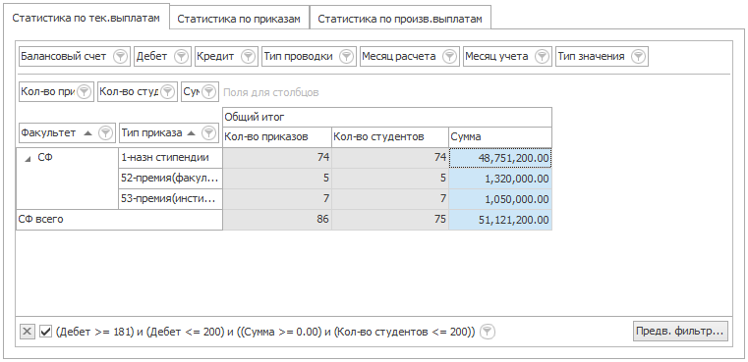The width and height of the screenshot is (748, 362).
Task: Toggle sort arrow on Факультет field
Action: 87,133
